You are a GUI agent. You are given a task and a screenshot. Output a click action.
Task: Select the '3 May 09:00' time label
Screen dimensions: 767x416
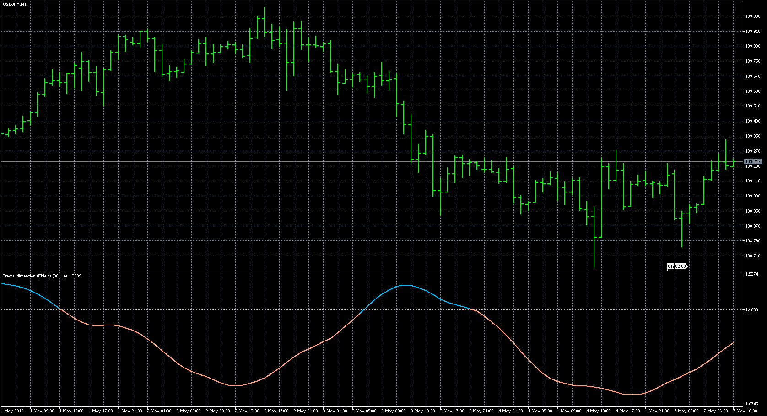(x=394, y=411)
